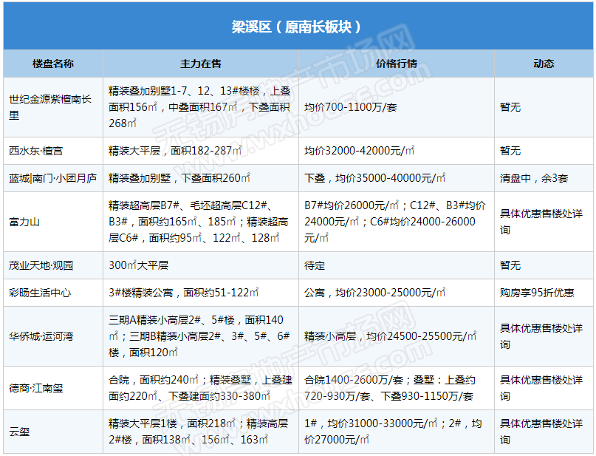
Task: Select the 楼盘名称 column header
Action: (x=53, y=64)
